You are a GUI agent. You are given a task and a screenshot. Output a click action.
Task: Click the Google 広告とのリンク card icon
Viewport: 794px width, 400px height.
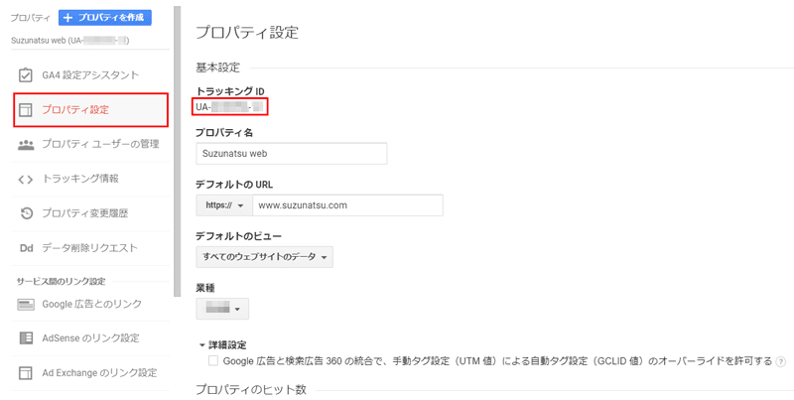coord(26,305)
